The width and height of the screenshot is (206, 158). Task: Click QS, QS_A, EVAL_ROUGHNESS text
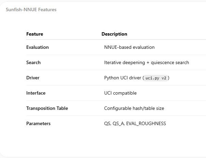point(135,123)
